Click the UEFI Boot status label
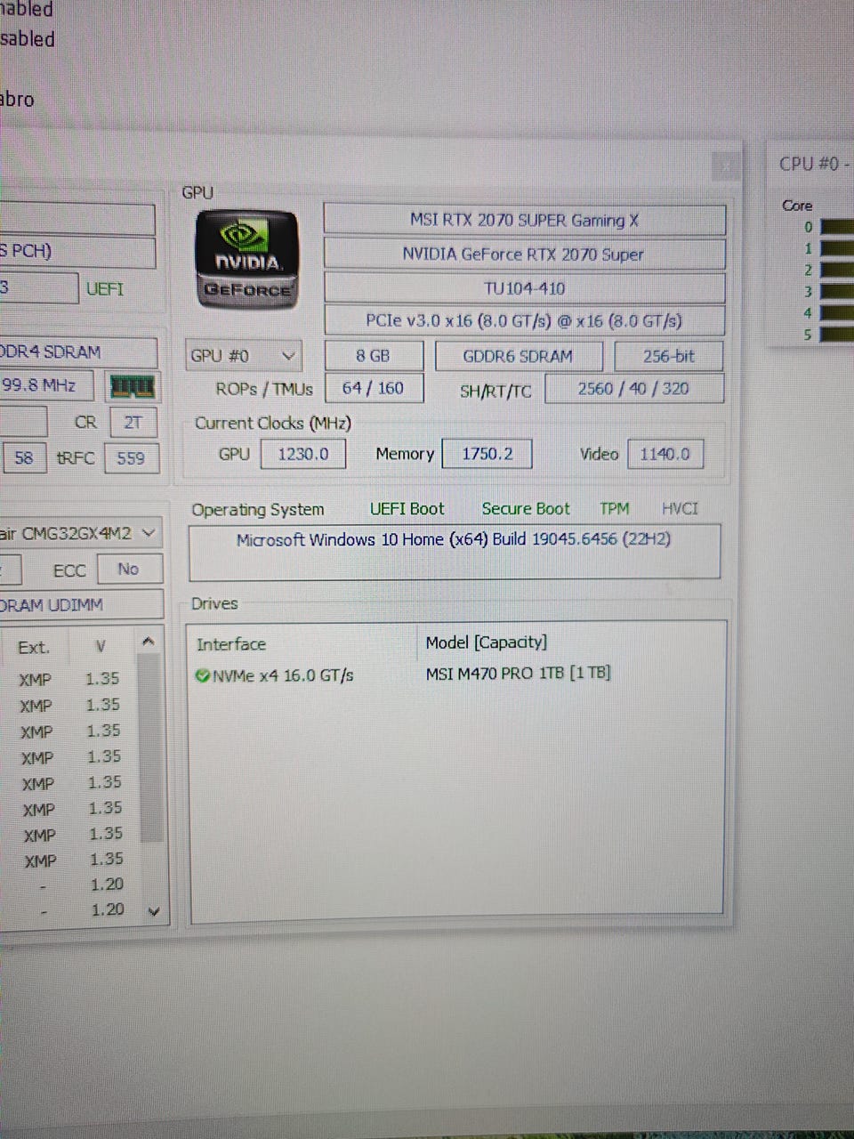The height and width of the screenshot is (1139, 854). [407, 509]
